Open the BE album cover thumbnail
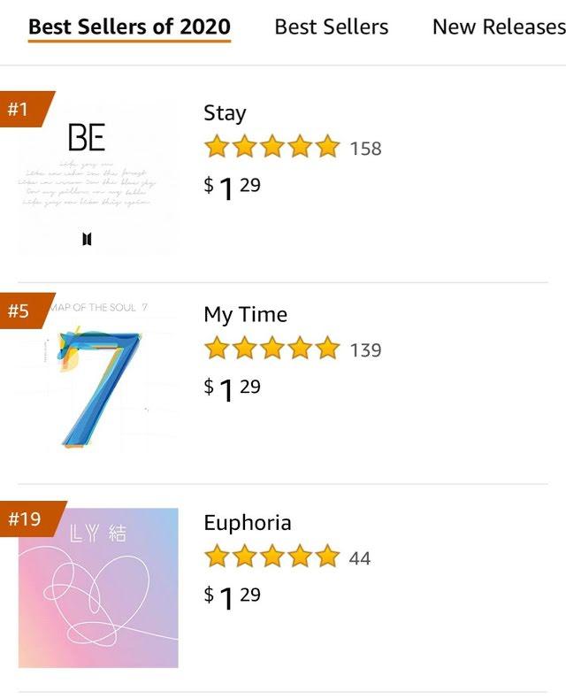 (x=97, y=177)
